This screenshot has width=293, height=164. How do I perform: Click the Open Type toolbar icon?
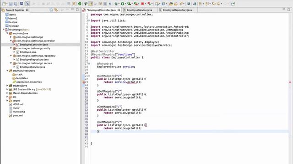[x=171, y=4]
